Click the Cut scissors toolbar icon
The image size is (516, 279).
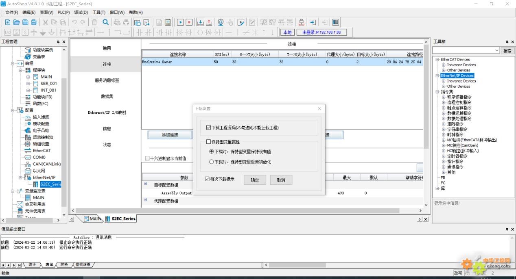point(46,22)
